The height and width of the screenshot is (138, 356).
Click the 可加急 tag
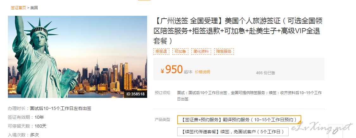[180, 51]
